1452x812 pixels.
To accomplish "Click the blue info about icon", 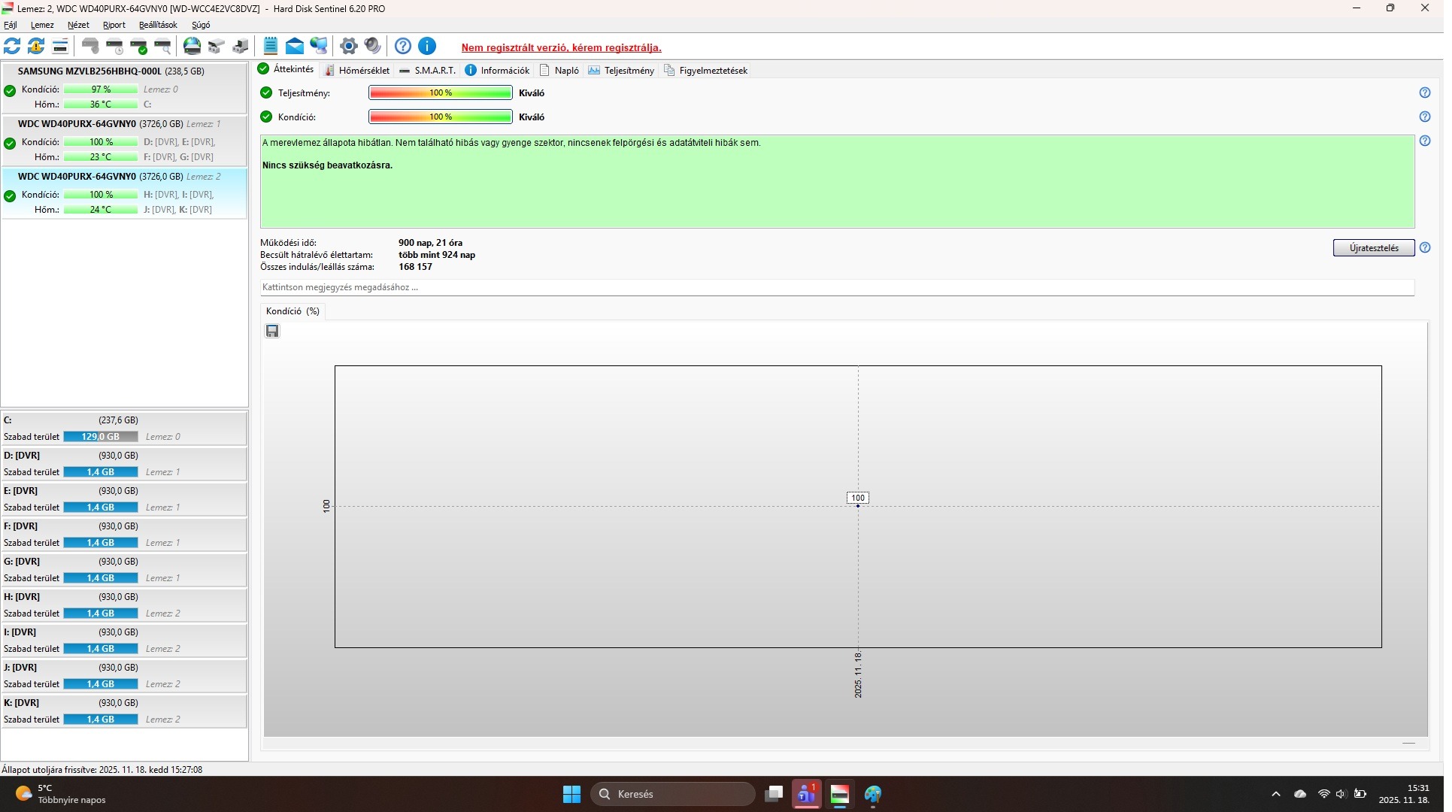I will (x=427, y=47).
